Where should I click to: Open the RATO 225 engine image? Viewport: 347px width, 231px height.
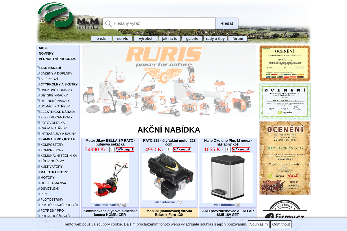pyautogui.click(x=169, y=176)
